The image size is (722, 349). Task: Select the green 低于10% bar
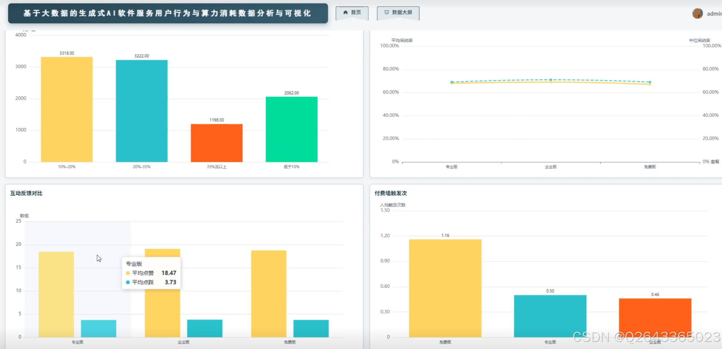coord(292,129)
